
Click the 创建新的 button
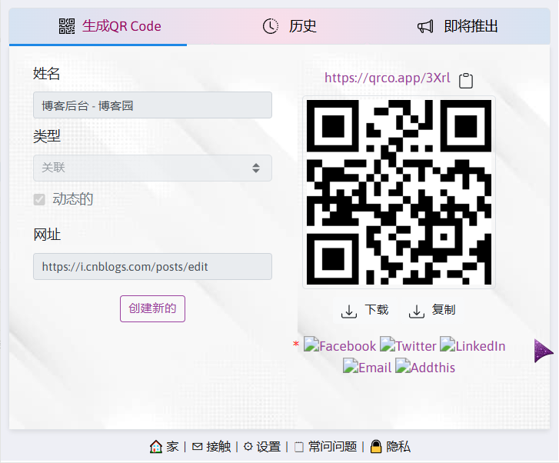(x=152, y=308)
